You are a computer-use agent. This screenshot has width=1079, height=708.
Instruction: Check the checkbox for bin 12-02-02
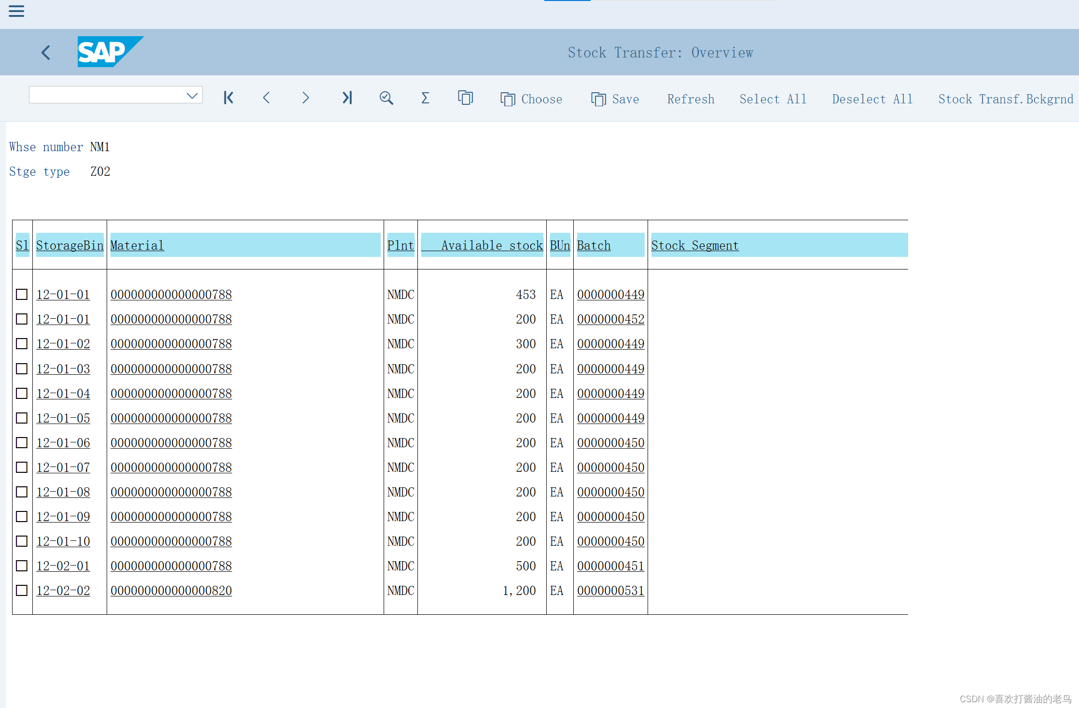[22, 590]
